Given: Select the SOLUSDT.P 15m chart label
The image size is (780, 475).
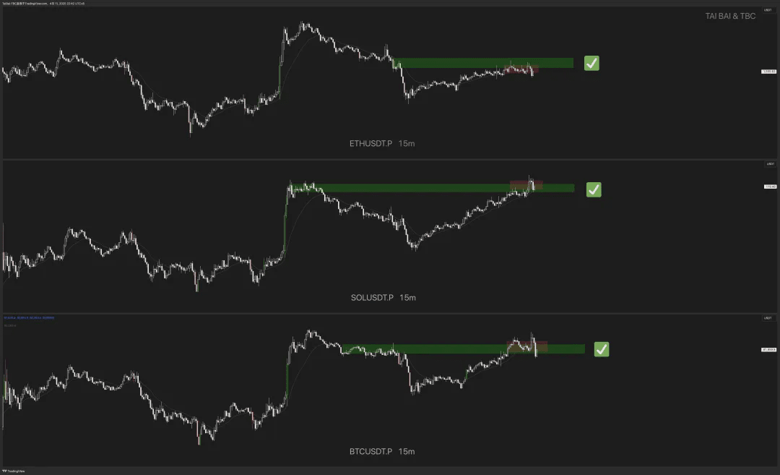Looking at the screenshot, I should point(382,298).
